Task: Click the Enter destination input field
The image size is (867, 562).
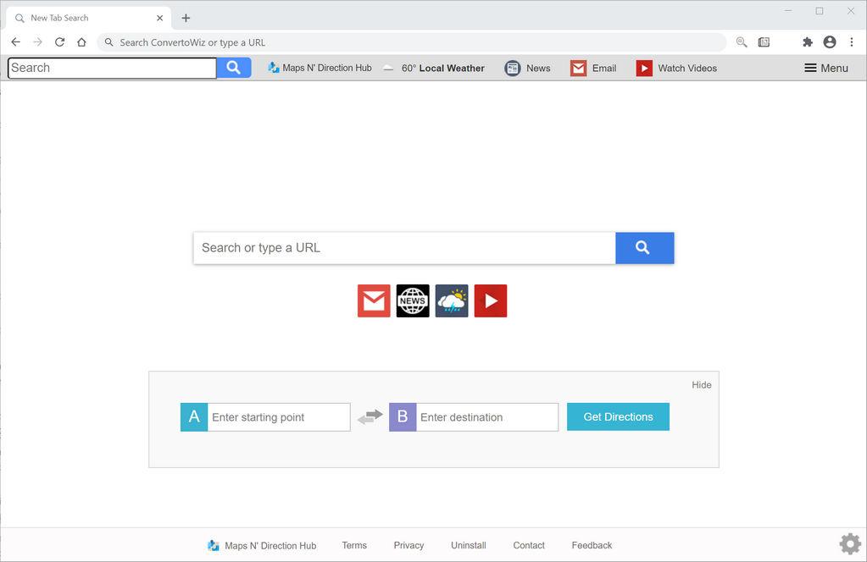Action: tap(487, 416)
